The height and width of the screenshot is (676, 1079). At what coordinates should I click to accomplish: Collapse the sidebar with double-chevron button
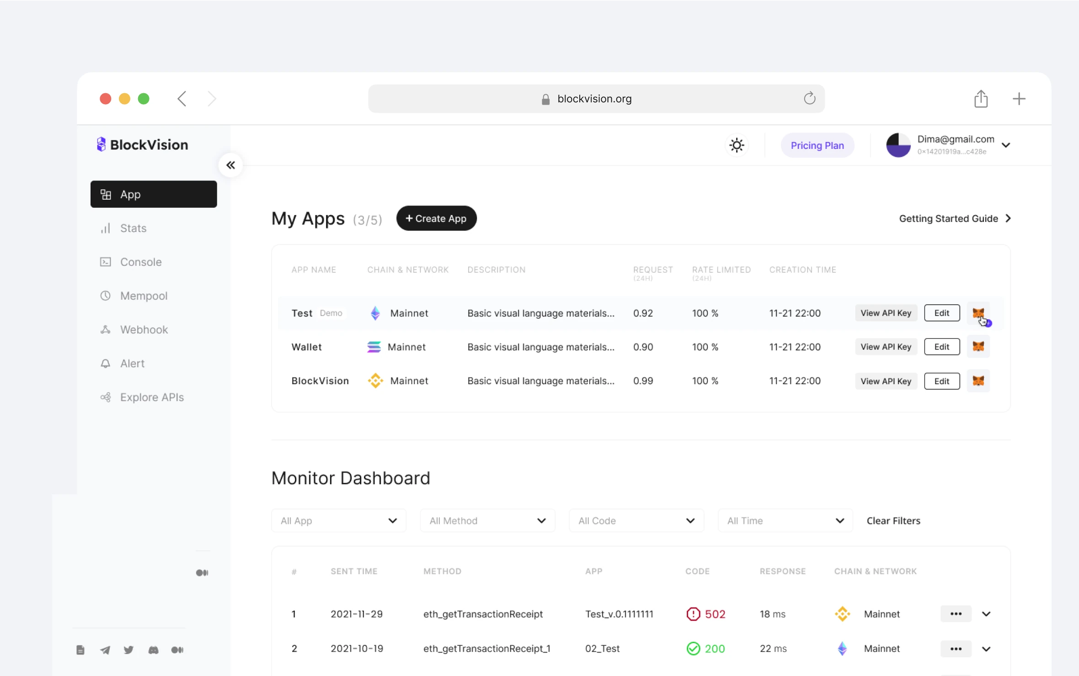(230, 165)
